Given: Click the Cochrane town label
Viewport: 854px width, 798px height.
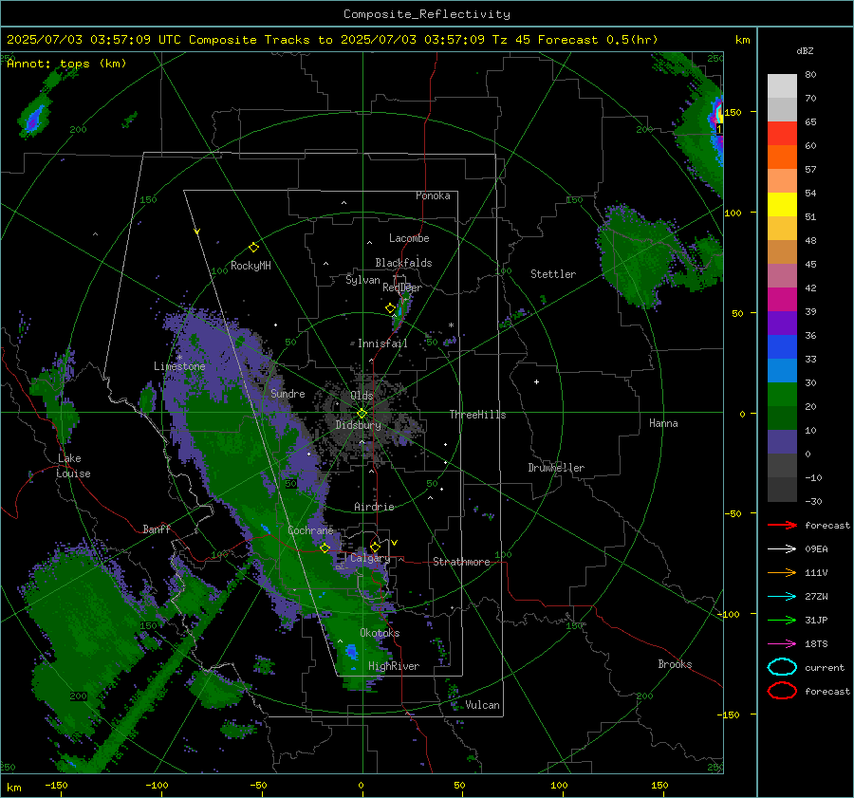Looking at the screenshot, I should point(310,530).
